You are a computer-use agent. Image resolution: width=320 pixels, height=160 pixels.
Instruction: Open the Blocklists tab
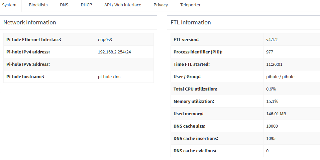(38, 5)
